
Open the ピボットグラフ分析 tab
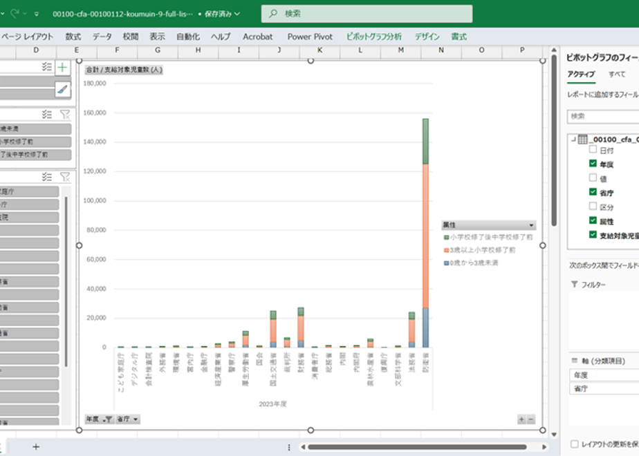[x=373, y=37]
